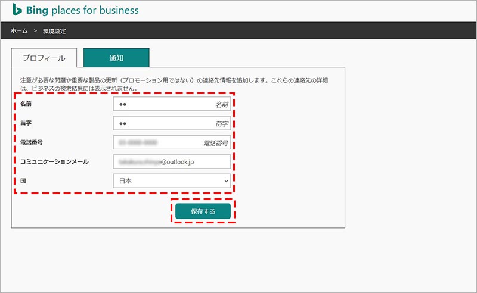Click the 電話番号 field label

(x=32, y=143)
